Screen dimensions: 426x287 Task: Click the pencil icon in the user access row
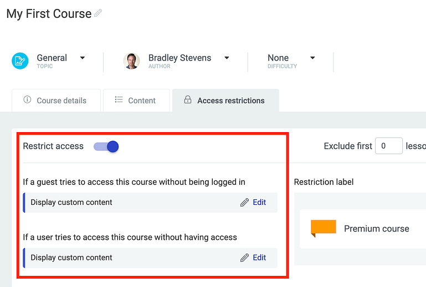click(x=244, y=258)
